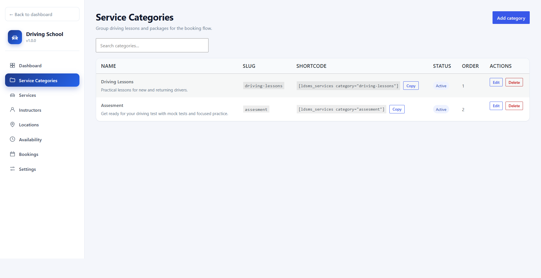Delete the Assesment category

[x=514, y=106]
